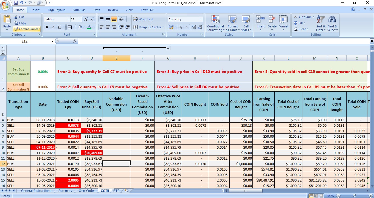
Task: Open the text Orientation options
Action: click(123, 19)
